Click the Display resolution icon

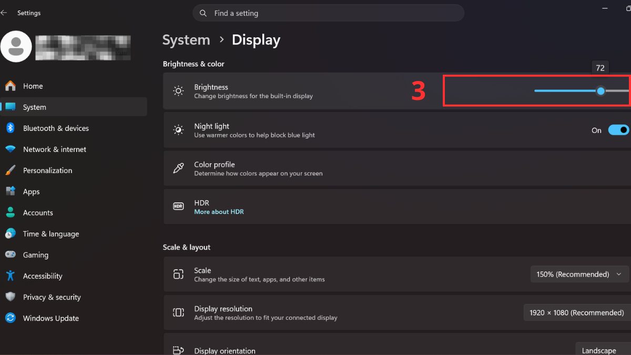tap(179, 312)
